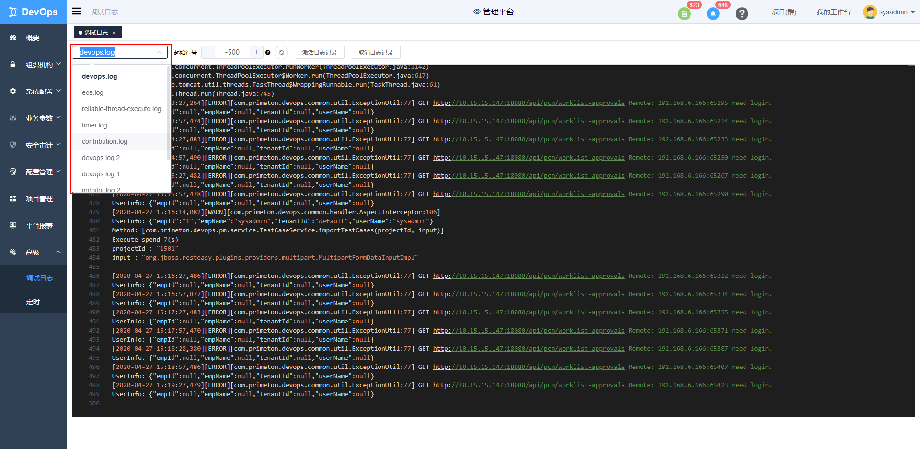
Task: Expand the 业务参数 menu
Action: [x=58, y=117]
